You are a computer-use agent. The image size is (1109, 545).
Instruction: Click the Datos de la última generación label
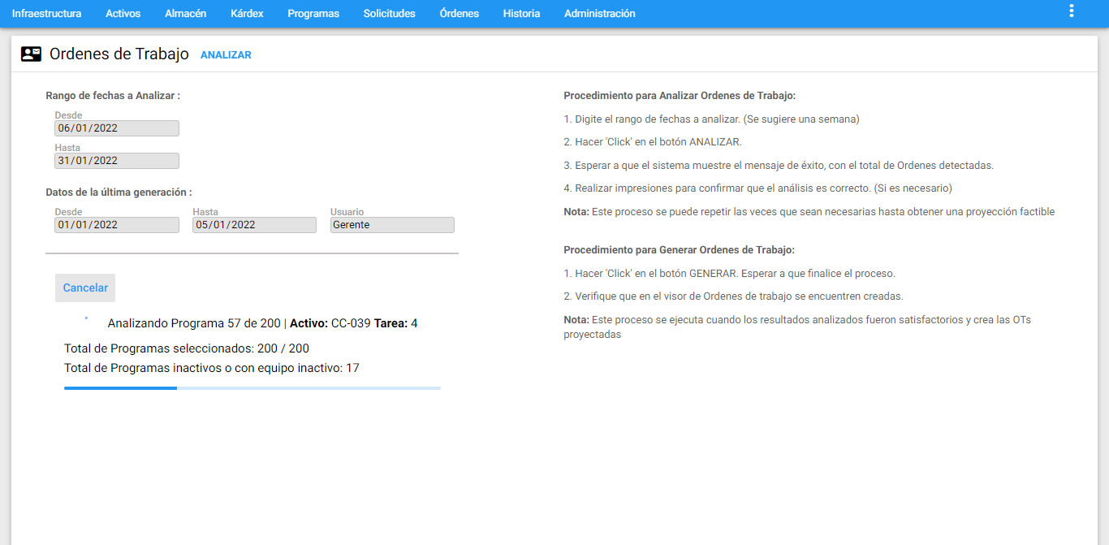point(119,192)
